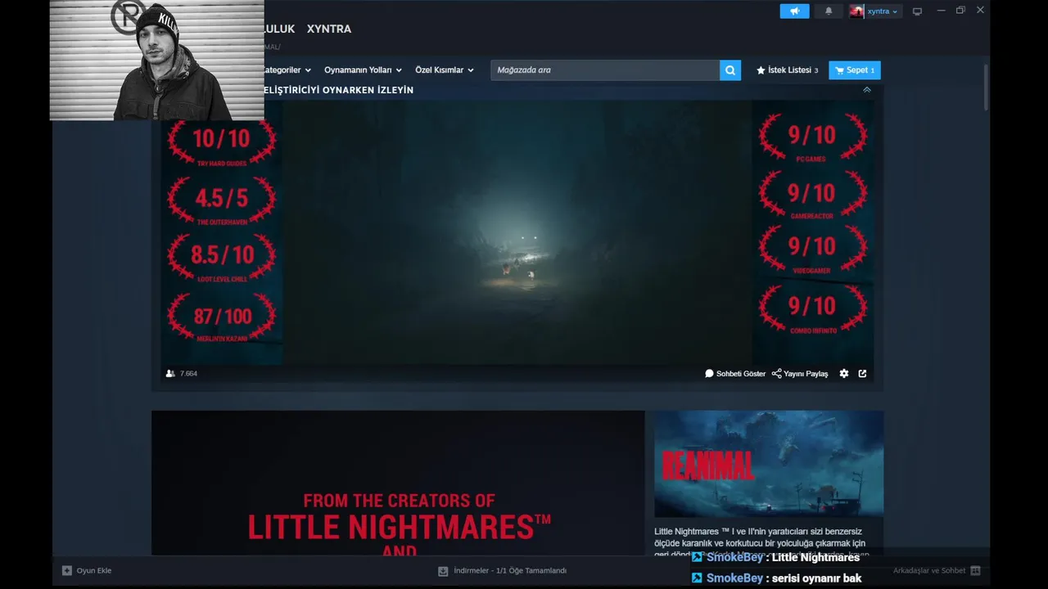Click the 87/100 review score badge
This screenshot has height=589, width=1048.
pos(222,317)
